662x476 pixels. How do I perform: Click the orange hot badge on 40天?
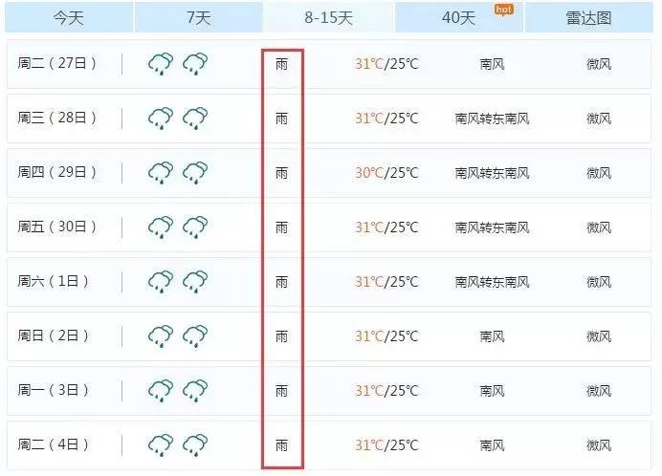tap(504, 10)
